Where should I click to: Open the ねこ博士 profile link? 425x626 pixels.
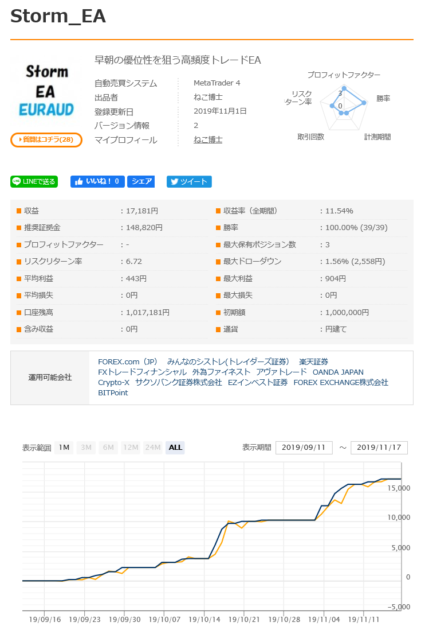pos(208,140)
